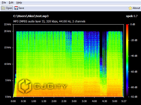This screenshot has width=141, height=105.
Task: Click the MP3 codec info line
Action: [x=49, y=22]
